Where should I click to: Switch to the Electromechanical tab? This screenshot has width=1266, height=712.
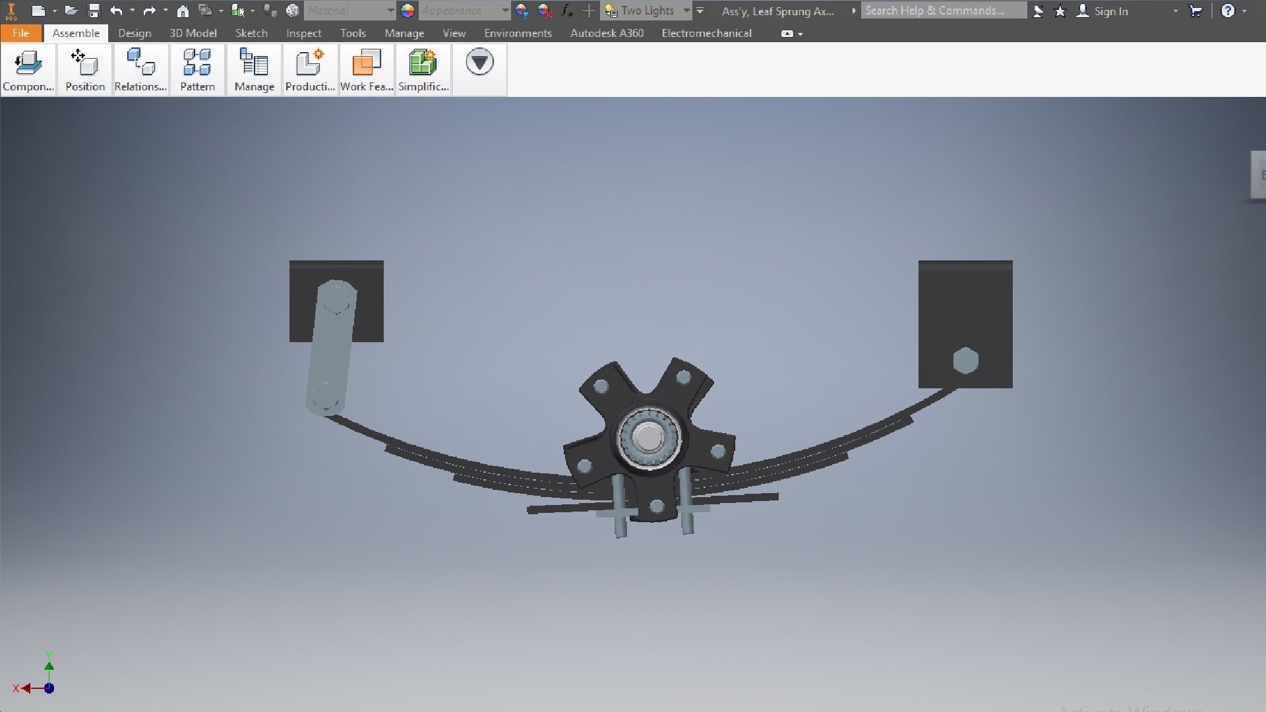tap(706, 33)
